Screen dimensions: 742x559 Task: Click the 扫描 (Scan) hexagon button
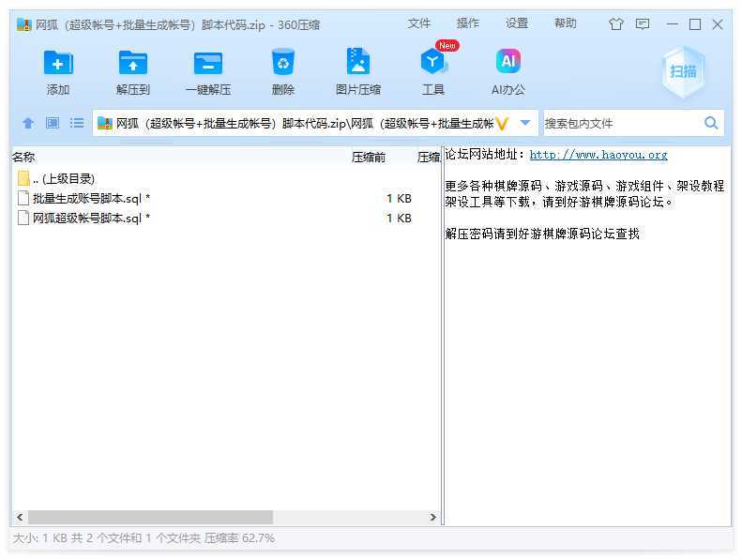pyautogui.click(x=682, y=72)
